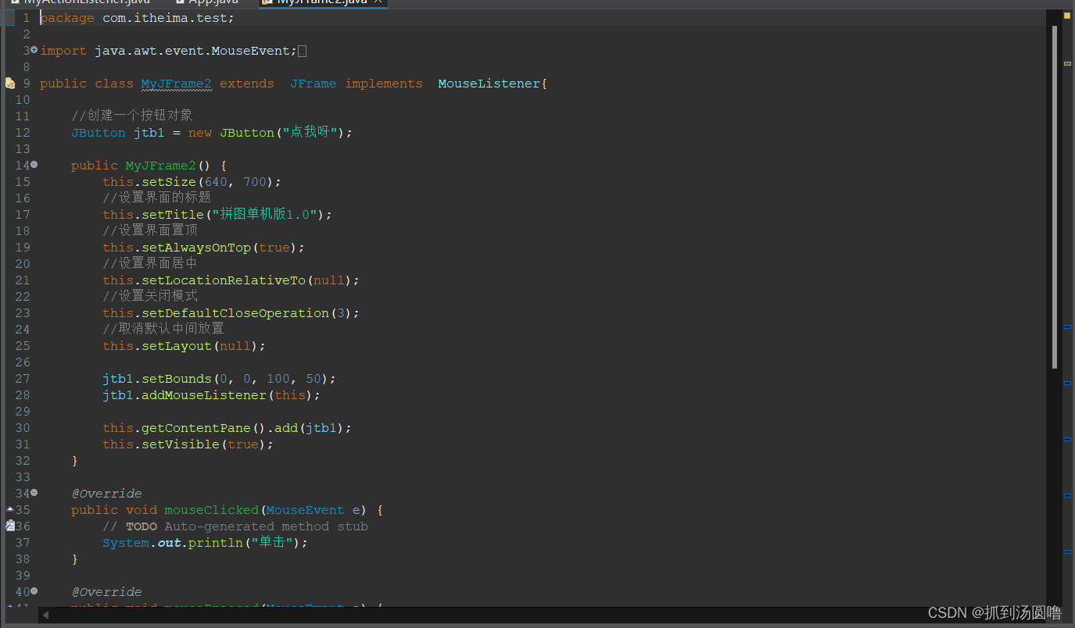Click the warning quick-fix icon on line 9
The width and height of the screenshot is (1075, 628).
(x=10, y=83)
